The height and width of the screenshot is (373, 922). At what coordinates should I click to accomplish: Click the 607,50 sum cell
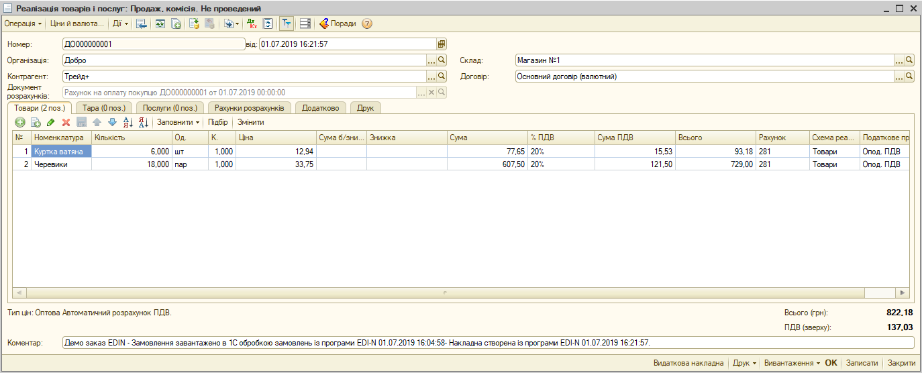tap(488, 164)
